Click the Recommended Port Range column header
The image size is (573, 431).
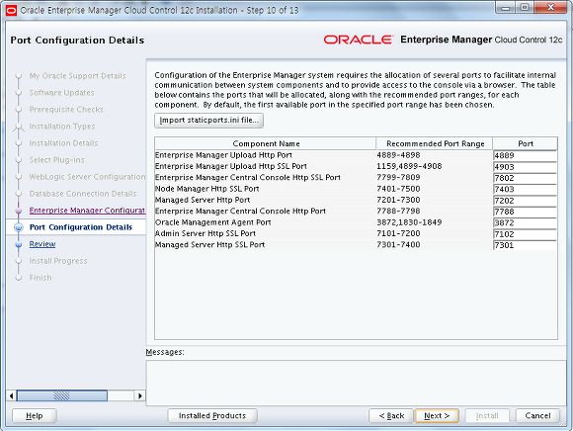pos(435,143)
